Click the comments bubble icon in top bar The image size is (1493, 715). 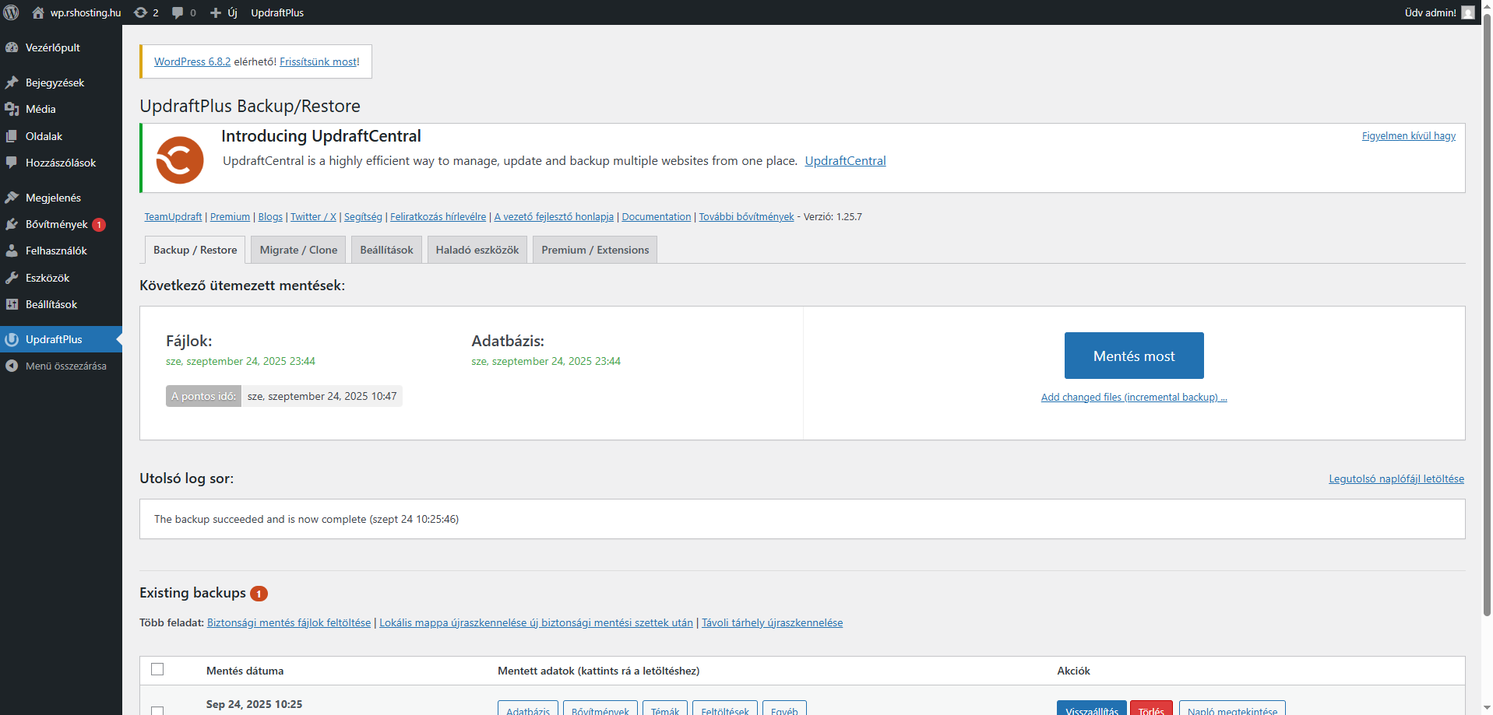pyautogui.click(x=178, y=12)
